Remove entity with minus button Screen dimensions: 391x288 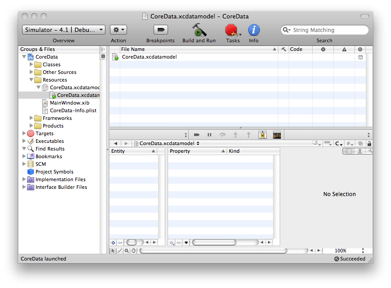point(120,242)
